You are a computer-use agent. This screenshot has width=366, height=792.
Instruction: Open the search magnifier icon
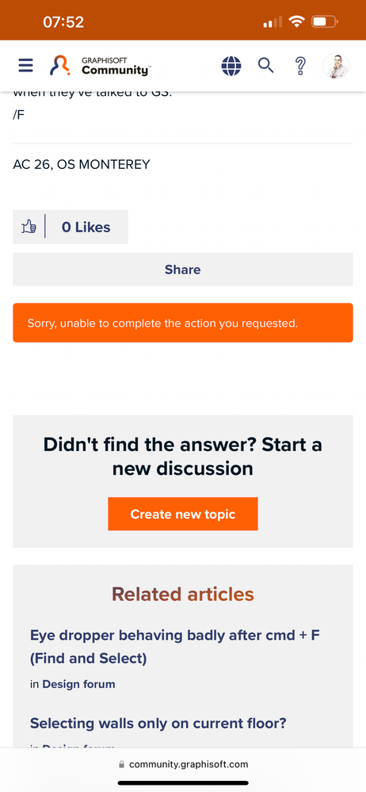(266, 65)
